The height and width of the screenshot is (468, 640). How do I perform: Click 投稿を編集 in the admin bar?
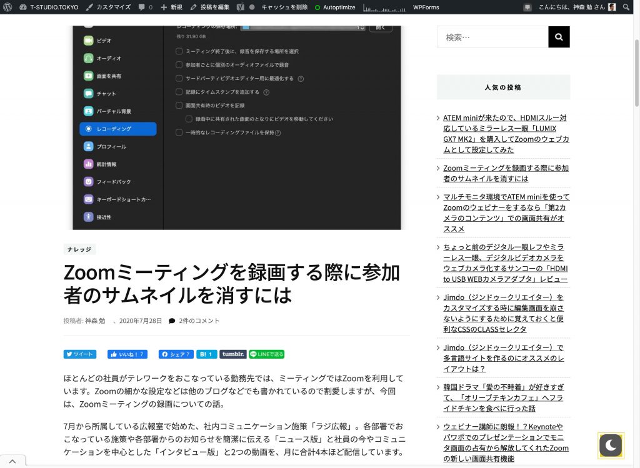coord(210,7)
